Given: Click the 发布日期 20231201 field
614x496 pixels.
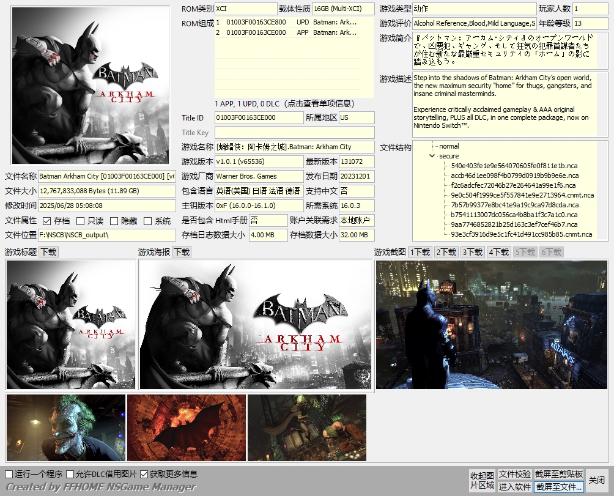Looking at the screenshot, I should click(x=357, y=176).
